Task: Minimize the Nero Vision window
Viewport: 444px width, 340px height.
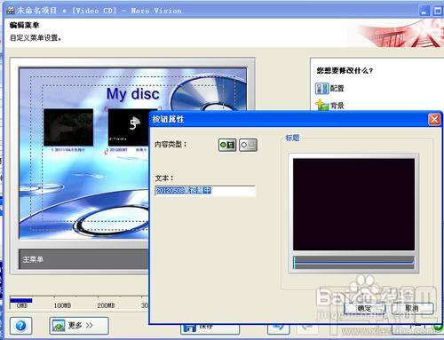Action: pyautogui.click(x=424, y=11)
